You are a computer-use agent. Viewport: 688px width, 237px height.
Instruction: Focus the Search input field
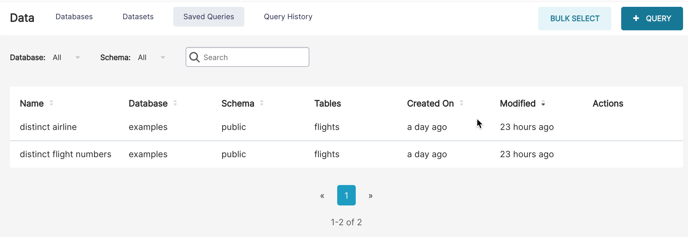pos(254,57)
